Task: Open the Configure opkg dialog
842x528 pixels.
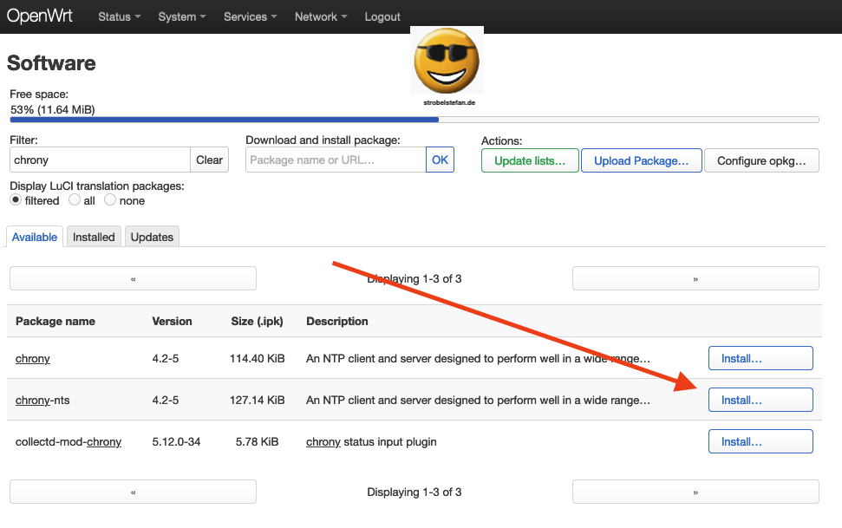Action: [x=760, y=160]
